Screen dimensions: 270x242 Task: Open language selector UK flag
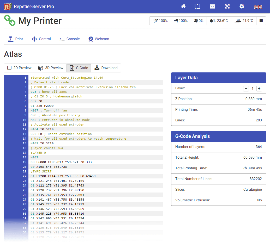click(258, 7)
